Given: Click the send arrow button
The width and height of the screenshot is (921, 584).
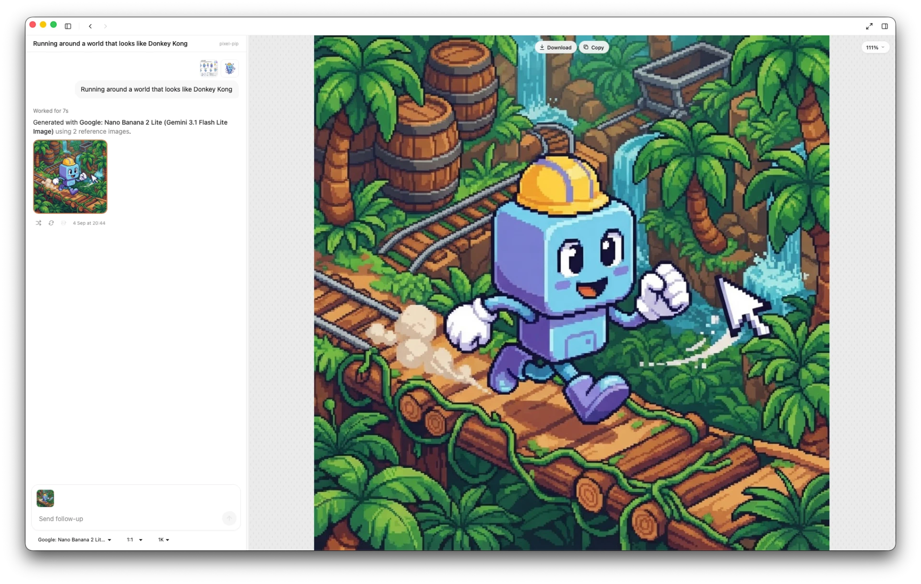Looking at the screenshot, I should [229, 518].
